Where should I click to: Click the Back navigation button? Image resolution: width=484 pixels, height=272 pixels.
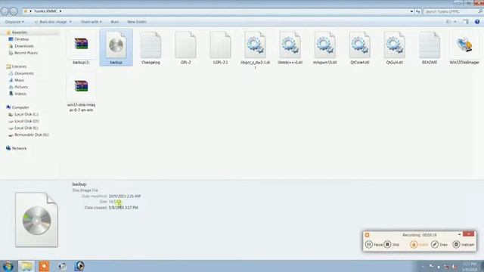[x=5, y=11]
